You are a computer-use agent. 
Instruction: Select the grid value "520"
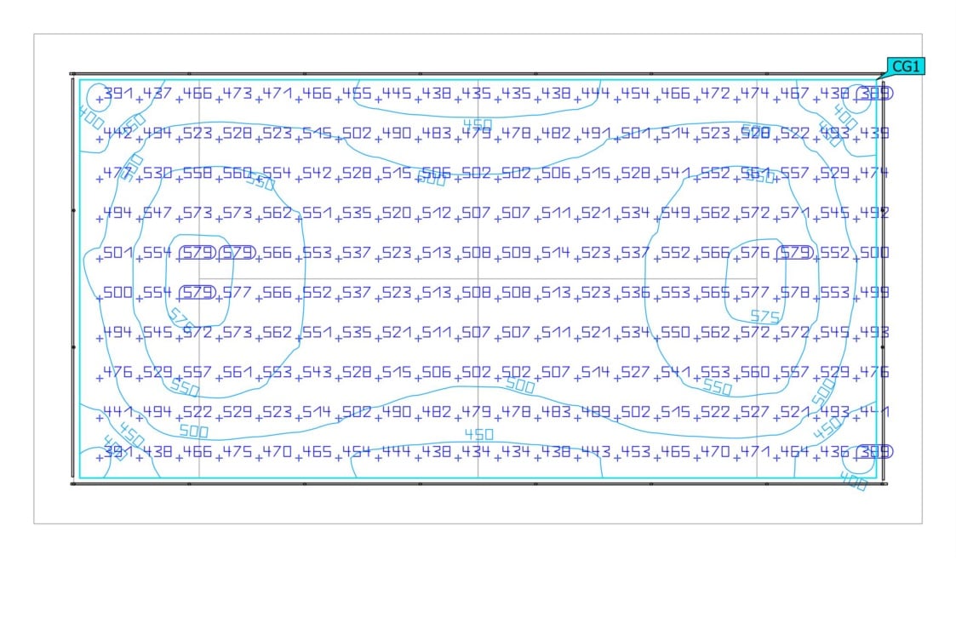397,214
